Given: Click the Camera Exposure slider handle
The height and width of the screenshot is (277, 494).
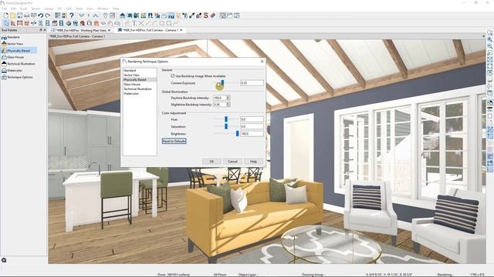Looking at the screenshot, I should tap(222, 83).
